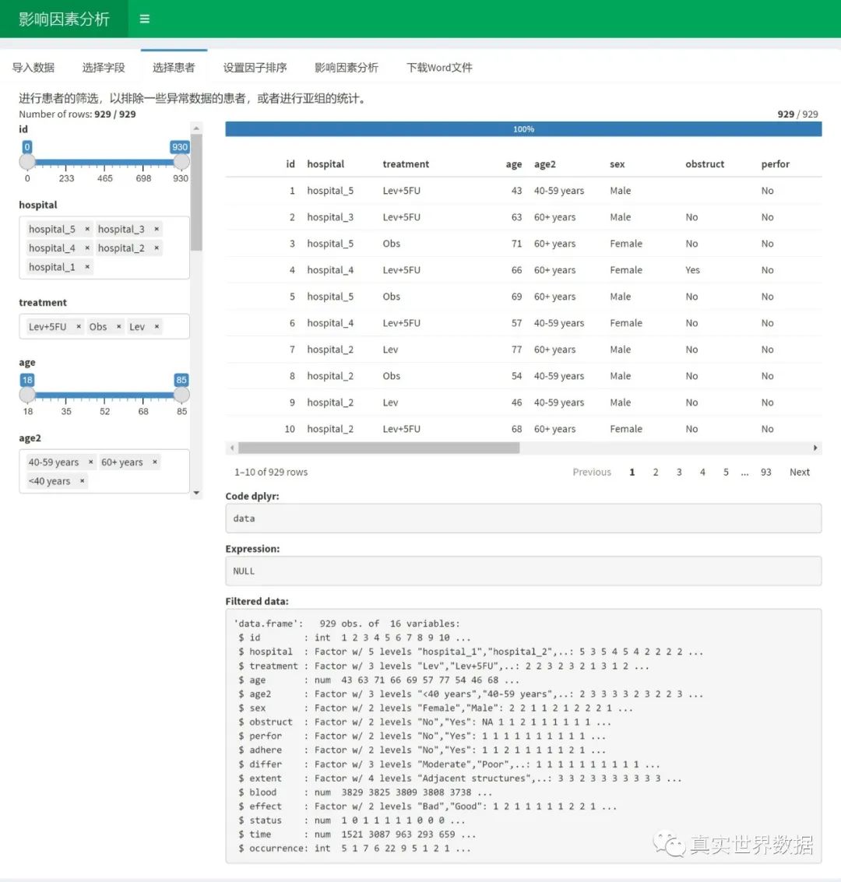Remove hospital_3 tag from hospital filter

[x=157, y=229]
